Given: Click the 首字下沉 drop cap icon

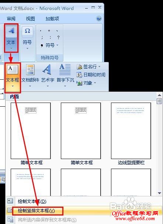Looking at the screenshot, I should (65, 69).
